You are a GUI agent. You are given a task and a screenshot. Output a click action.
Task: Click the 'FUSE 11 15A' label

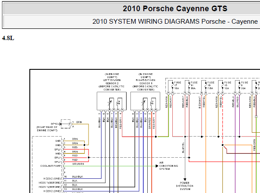click(194, 85)
